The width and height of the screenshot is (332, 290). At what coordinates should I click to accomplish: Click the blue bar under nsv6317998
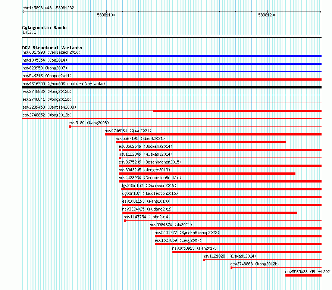172,56
